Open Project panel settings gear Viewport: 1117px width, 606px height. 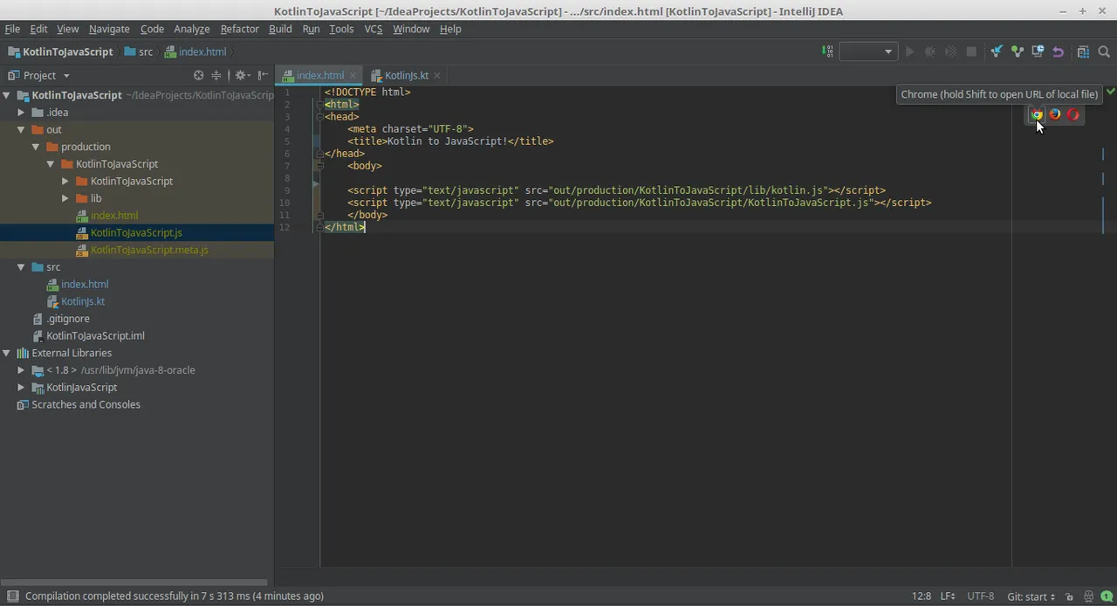[242, 75]
